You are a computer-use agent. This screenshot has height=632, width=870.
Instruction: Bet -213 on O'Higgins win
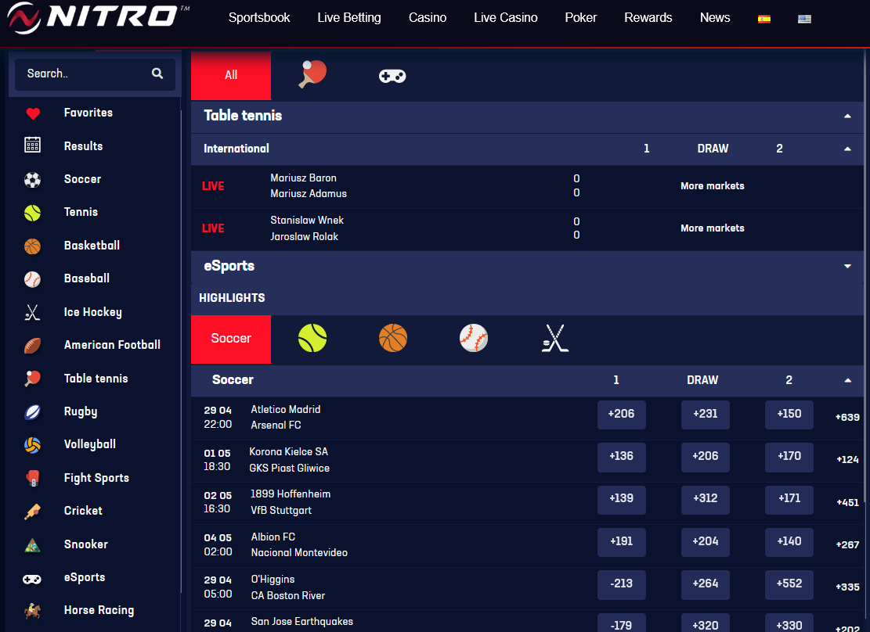point(622,584)
